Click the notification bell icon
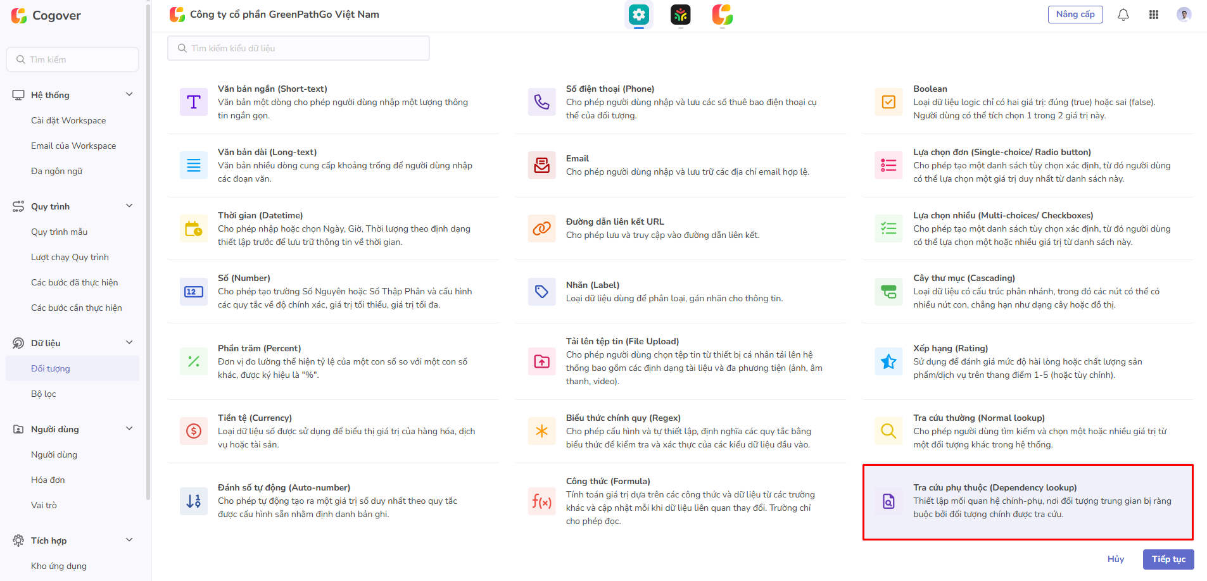The image size is (1207, 581). point(1123,15)
